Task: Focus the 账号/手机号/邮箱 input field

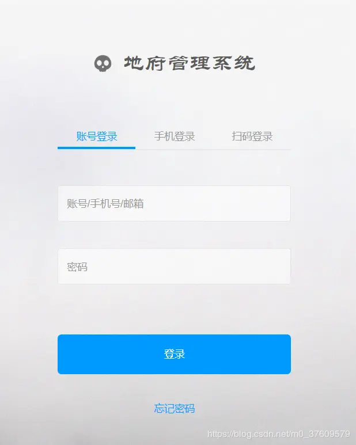Action: coord(175,203)
